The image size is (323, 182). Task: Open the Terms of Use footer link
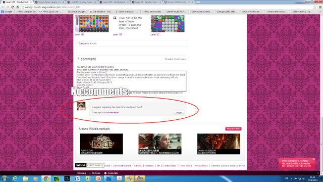185,166
